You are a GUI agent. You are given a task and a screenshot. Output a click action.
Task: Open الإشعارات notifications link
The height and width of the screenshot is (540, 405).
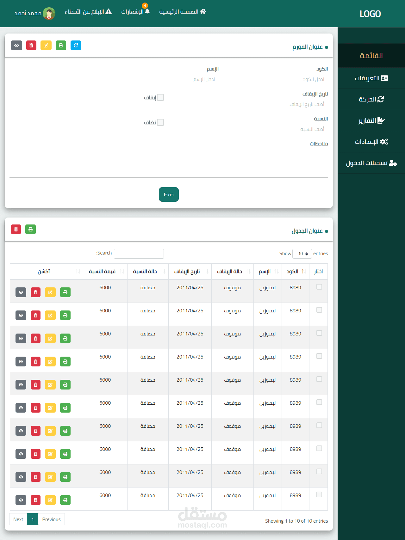click(x=135, y=12)
